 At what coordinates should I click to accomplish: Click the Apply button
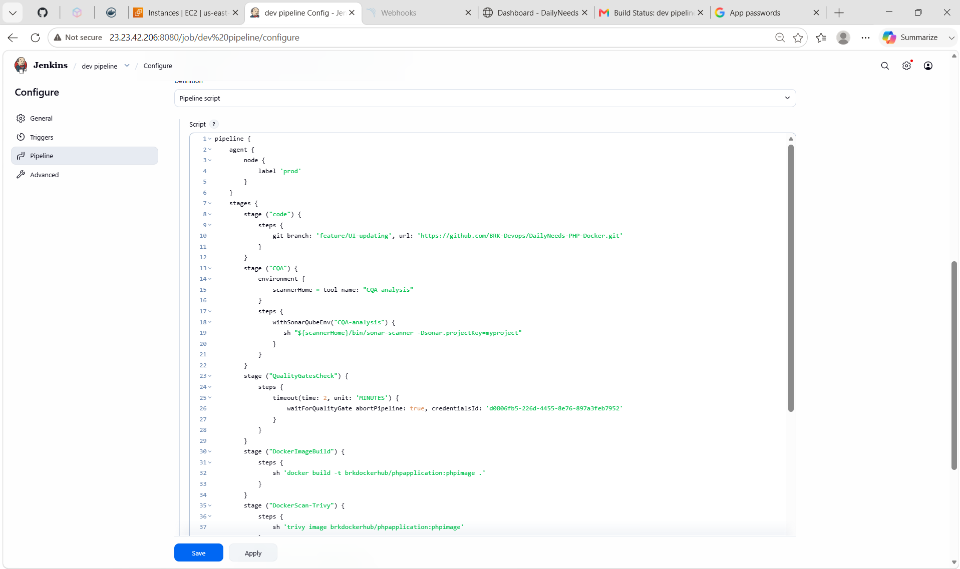tap(253, 553)
